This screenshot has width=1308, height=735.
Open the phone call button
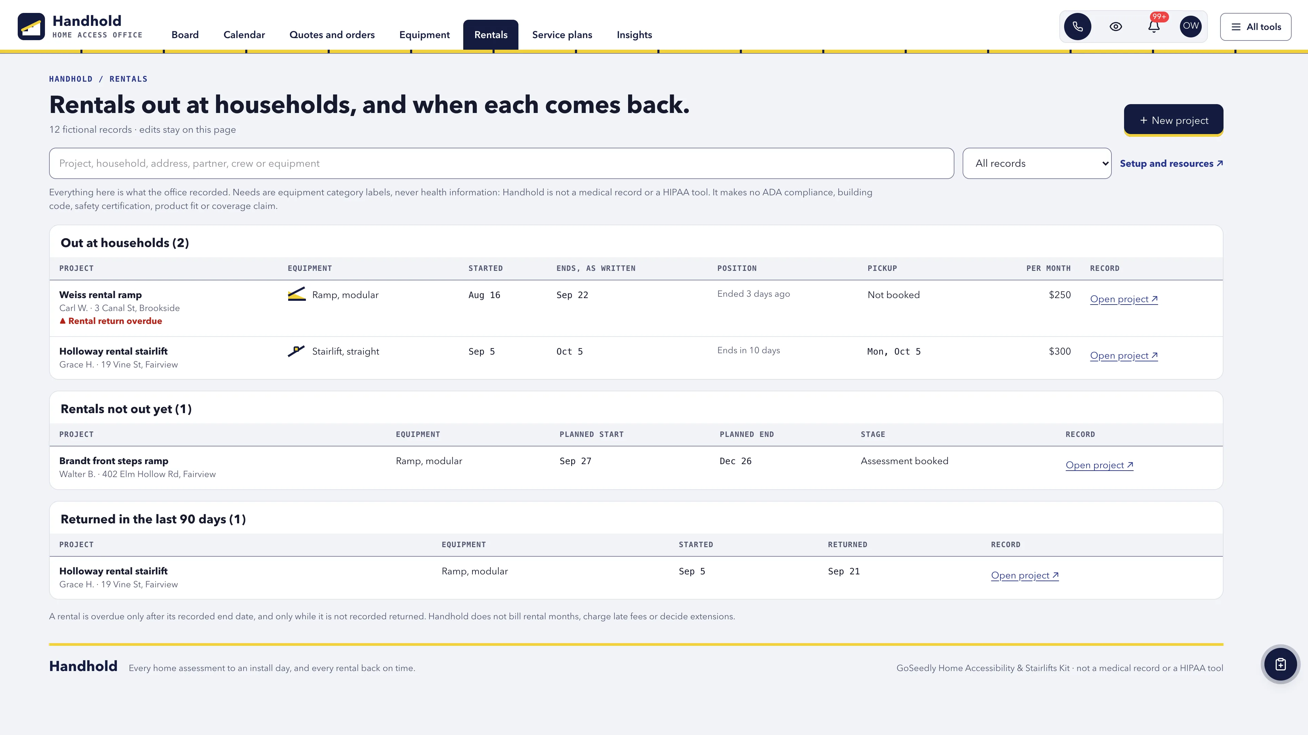[x=1077, y=27]
